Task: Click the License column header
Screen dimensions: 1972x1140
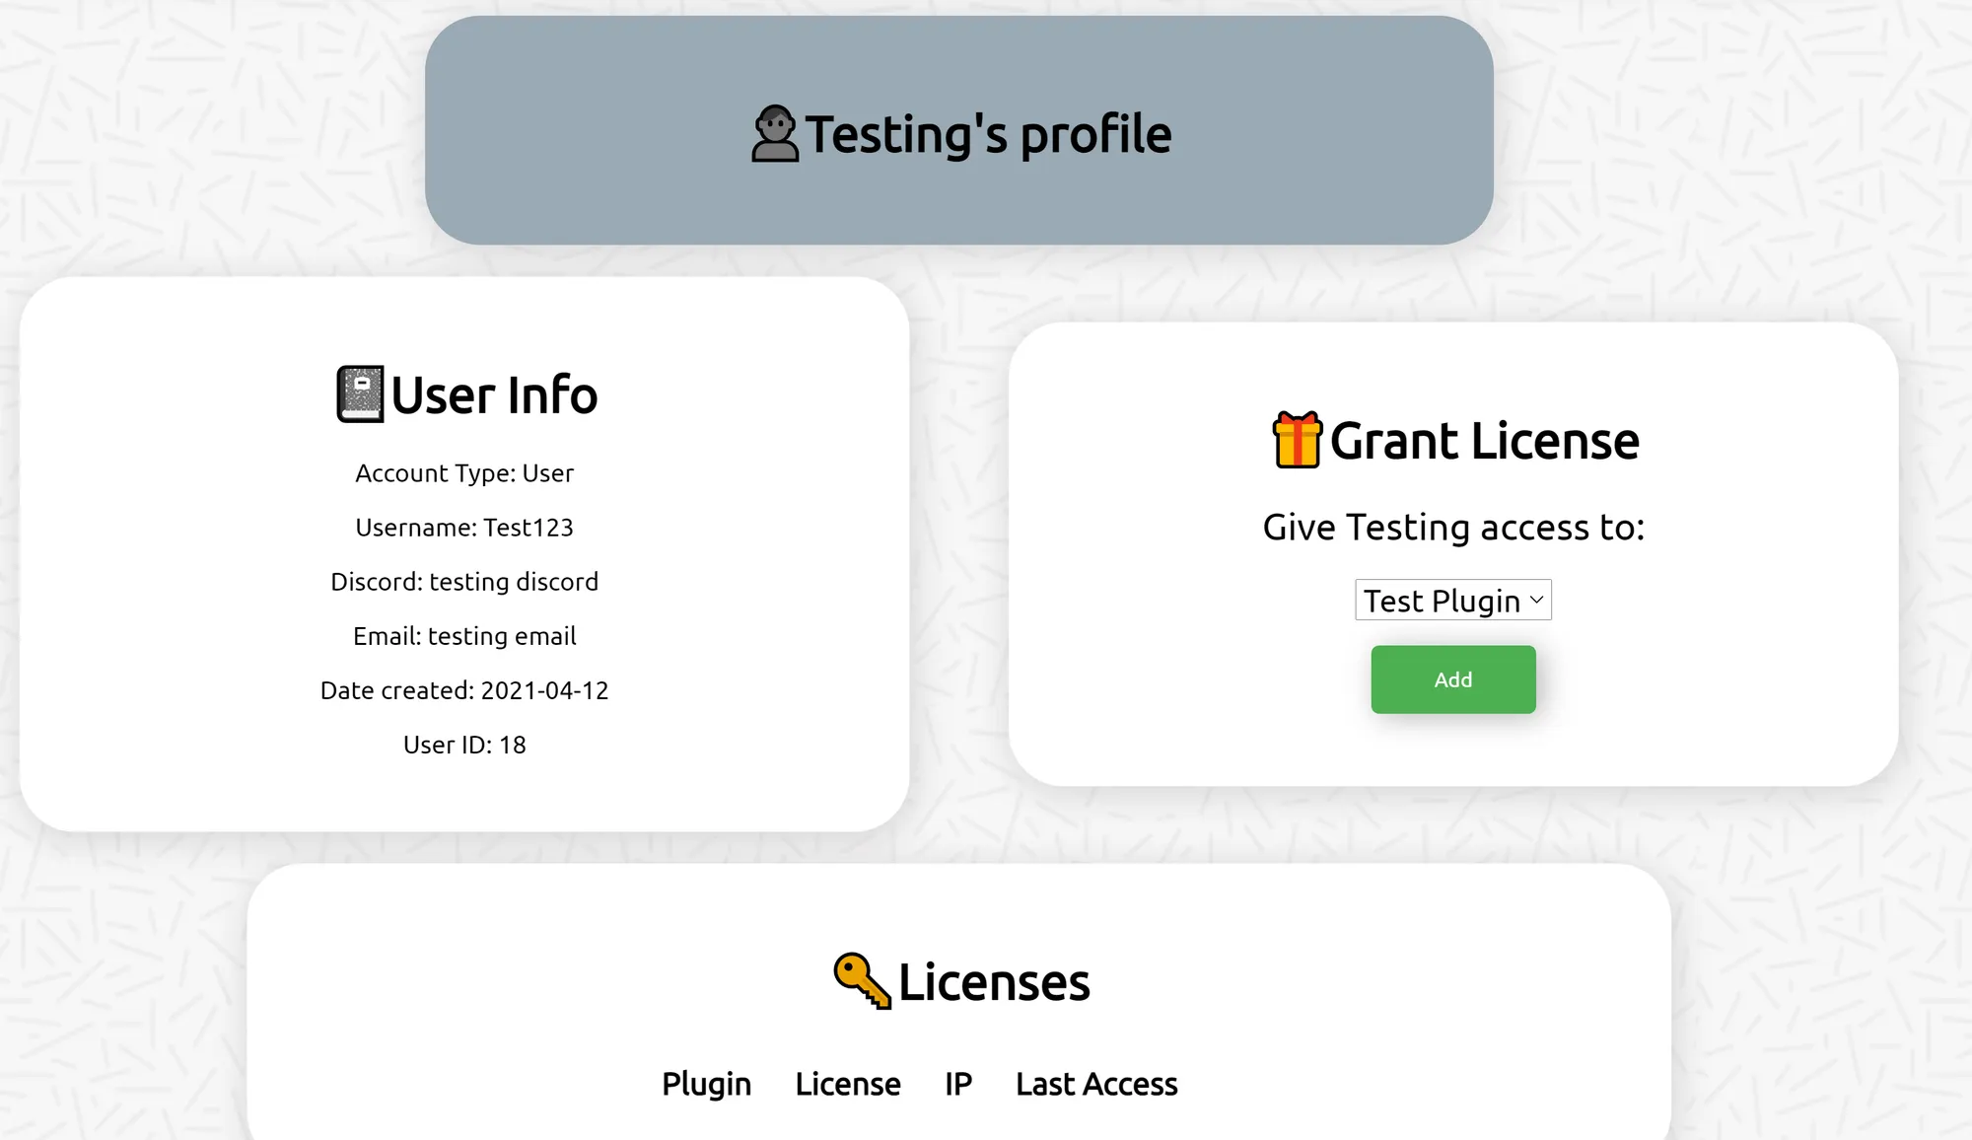Action: click(x=847, y=1084)
